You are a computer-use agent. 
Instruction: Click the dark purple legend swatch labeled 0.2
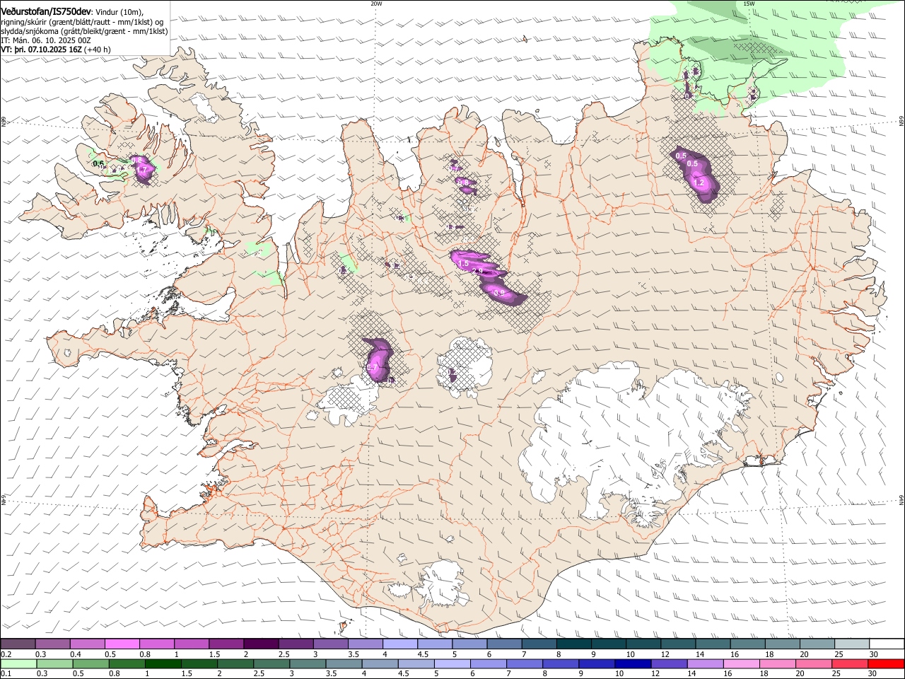18,644
